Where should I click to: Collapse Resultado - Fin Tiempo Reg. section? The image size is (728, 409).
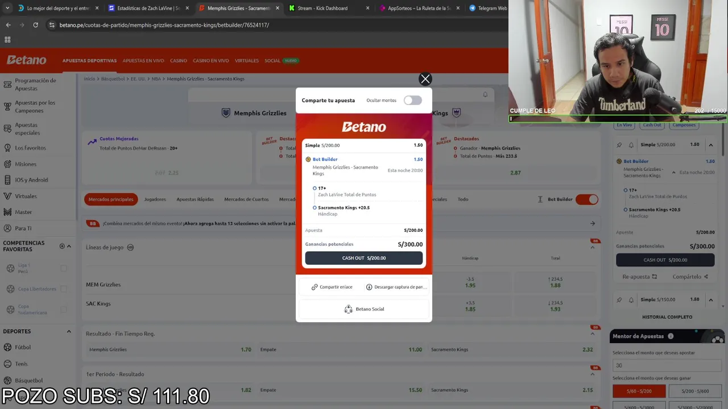point(593,333)
